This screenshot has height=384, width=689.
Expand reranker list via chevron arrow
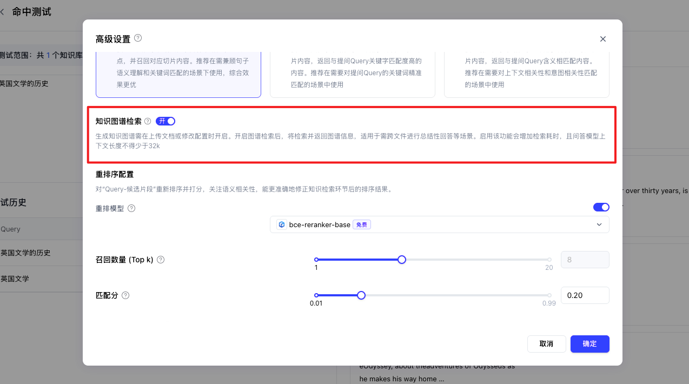(599, 224)
